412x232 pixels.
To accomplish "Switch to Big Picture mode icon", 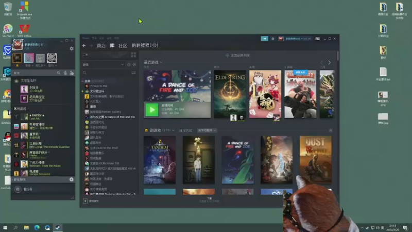I will pyautogui.click(x=317, y=39).
